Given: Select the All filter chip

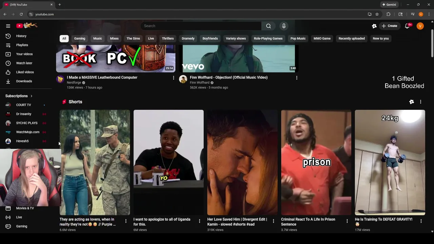Looking at the screenshot, I should 64,38.
